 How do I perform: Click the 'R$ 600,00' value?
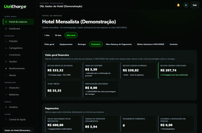coord(55,125)
